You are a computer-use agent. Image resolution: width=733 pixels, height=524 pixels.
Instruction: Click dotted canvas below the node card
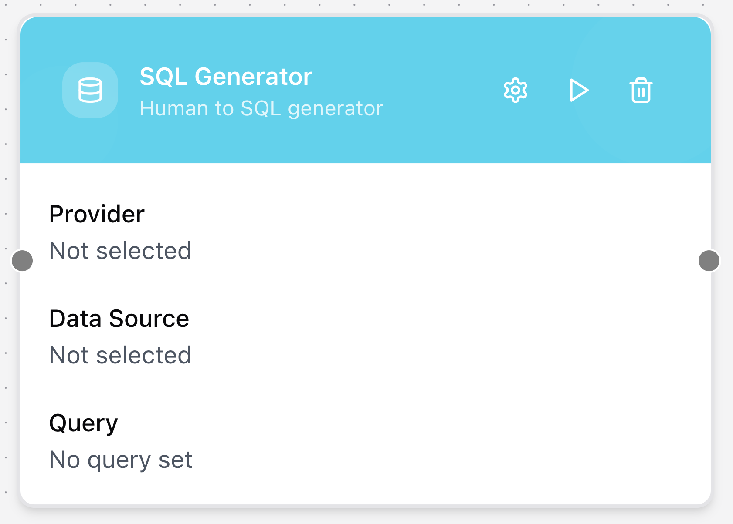pyautogui.click(x=366, y=517)
